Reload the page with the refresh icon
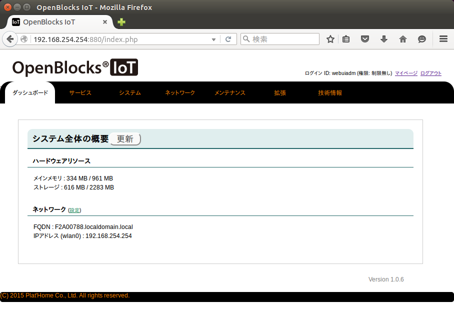454x326 pixels. 228,39
